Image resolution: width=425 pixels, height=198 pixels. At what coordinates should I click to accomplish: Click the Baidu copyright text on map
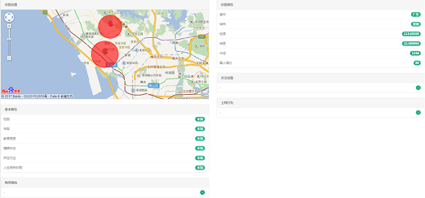(37, 96)
